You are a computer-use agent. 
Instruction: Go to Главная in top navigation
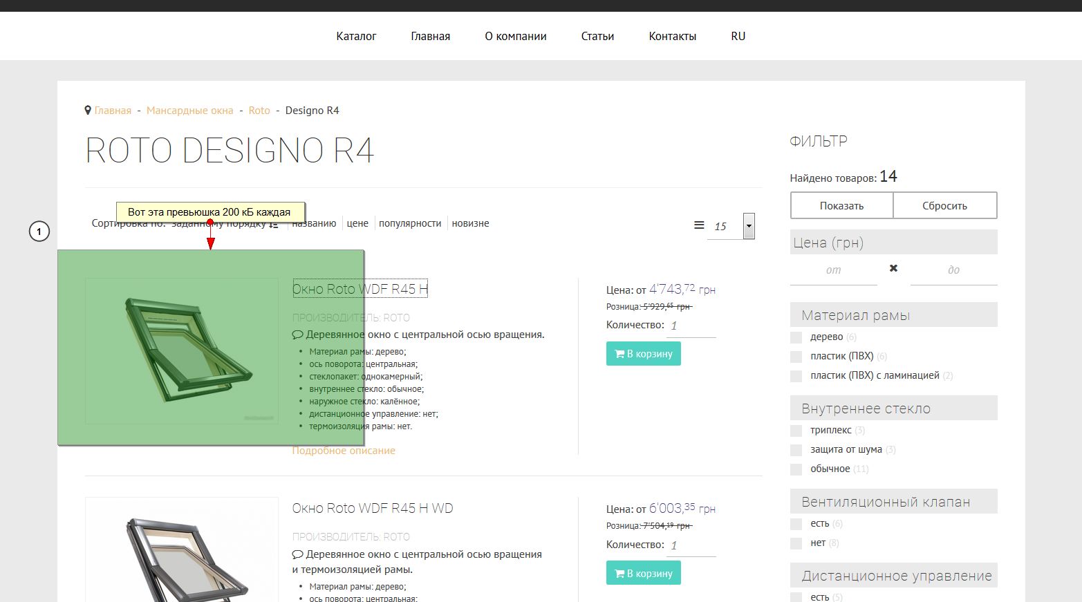tap(430, 36)
